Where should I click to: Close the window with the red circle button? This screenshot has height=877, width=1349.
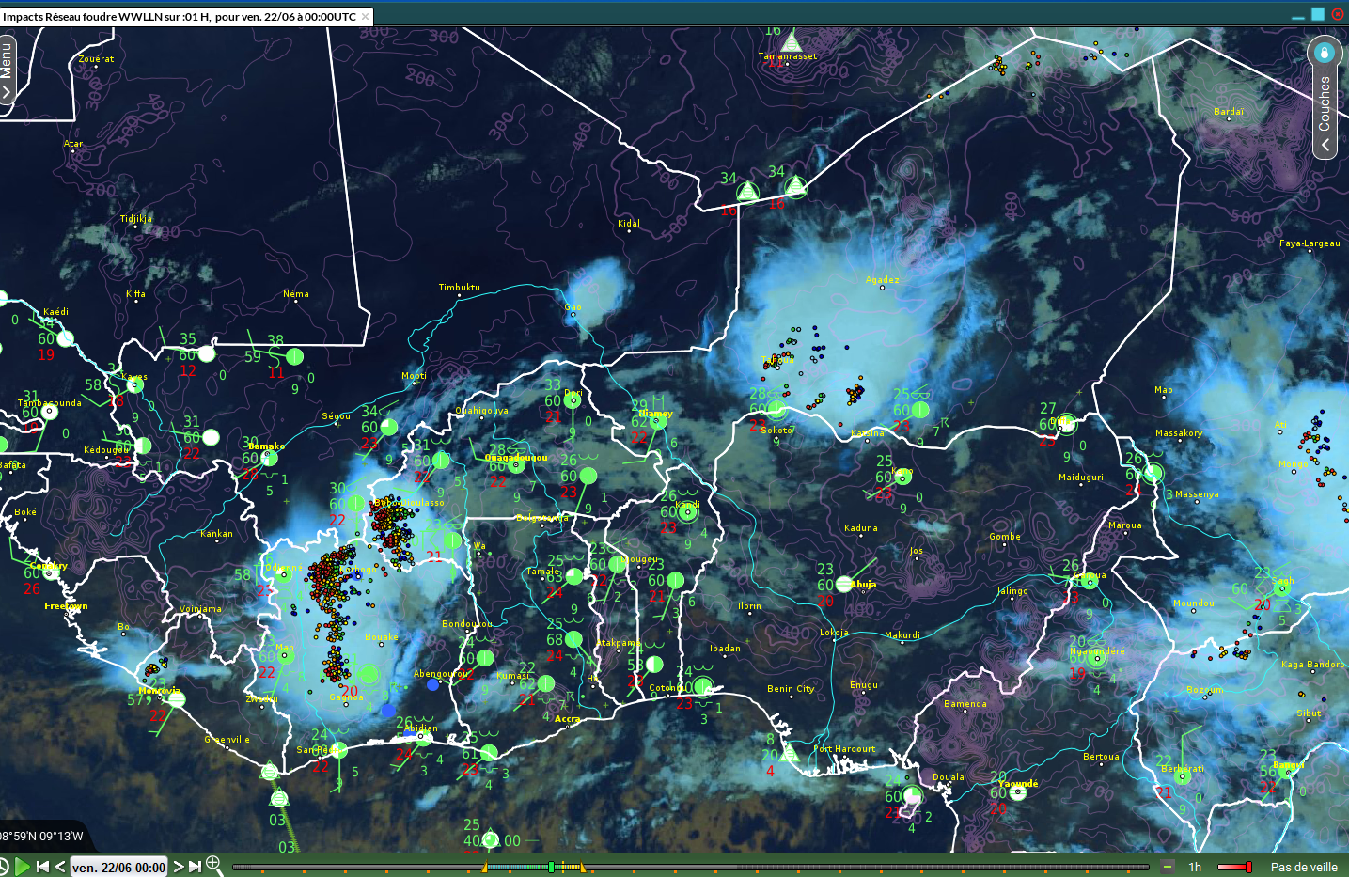pyautogui.click(x=1337, y=14)
